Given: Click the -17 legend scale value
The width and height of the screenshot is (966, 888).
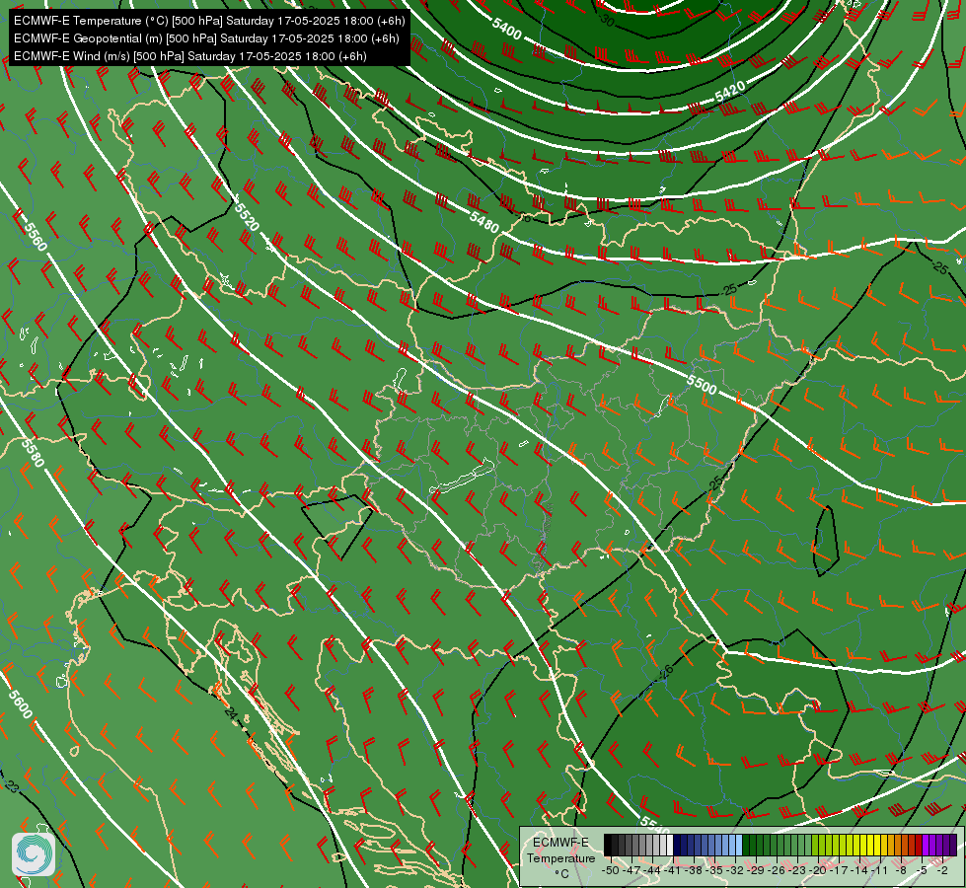Looking at the screenshot, I should (839, 870).
